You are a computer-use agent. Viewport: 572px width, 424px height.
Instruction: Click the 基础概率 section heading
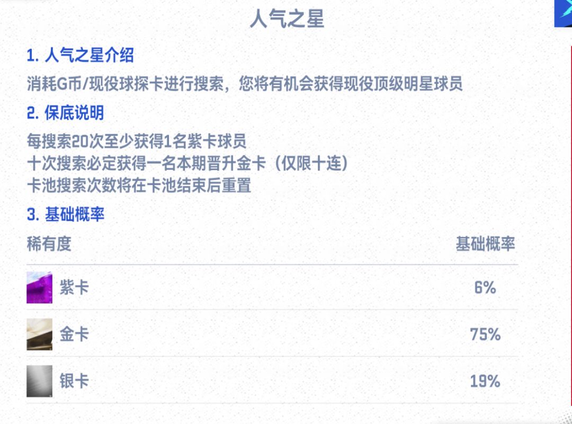[x=65, y=214]
